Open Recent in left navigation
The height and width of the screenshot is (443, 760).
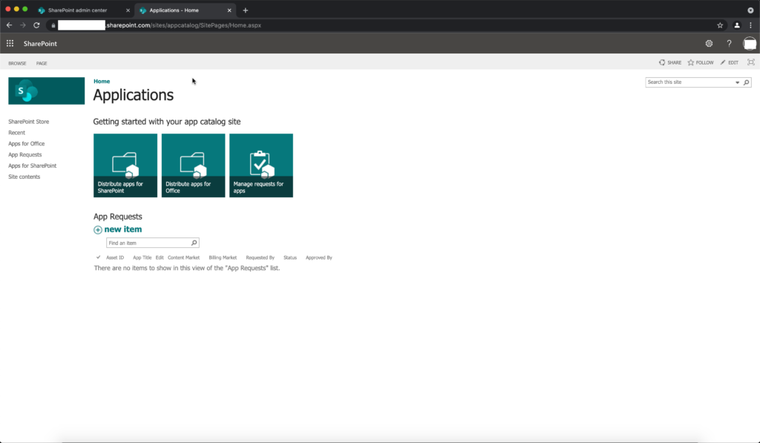tap(16, 133)
